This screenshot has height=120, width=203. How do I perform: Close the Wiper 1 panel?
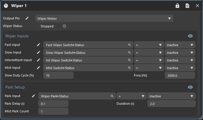pyautogui.click(x=197, y=6)
